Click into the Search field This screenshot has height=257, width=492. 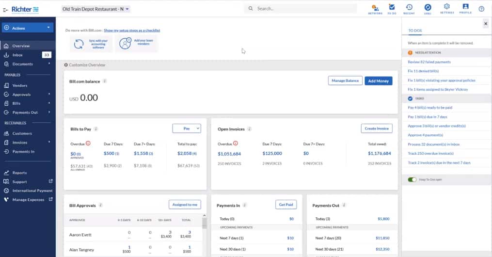pyautogui.click(x=301, y=8)
